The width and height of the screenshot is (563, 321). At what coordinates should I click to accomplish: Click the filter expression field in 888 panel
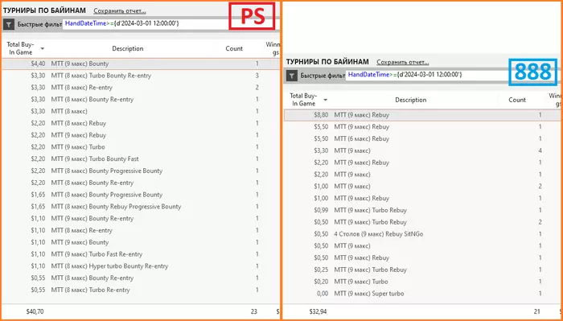pos(427,76)
